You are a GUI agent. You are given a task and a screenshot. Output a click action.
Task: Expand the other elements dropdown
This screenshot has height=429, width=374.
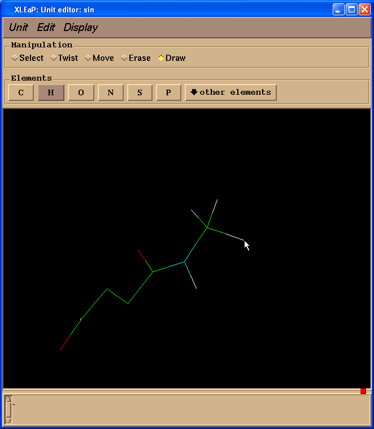coord(231,92)
